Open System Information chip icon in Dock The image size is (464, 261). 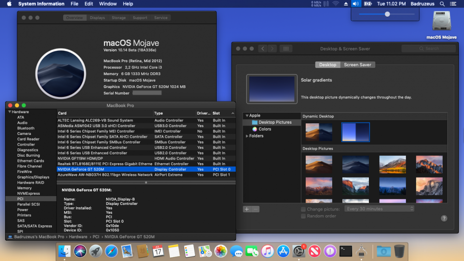pos(361,251)
